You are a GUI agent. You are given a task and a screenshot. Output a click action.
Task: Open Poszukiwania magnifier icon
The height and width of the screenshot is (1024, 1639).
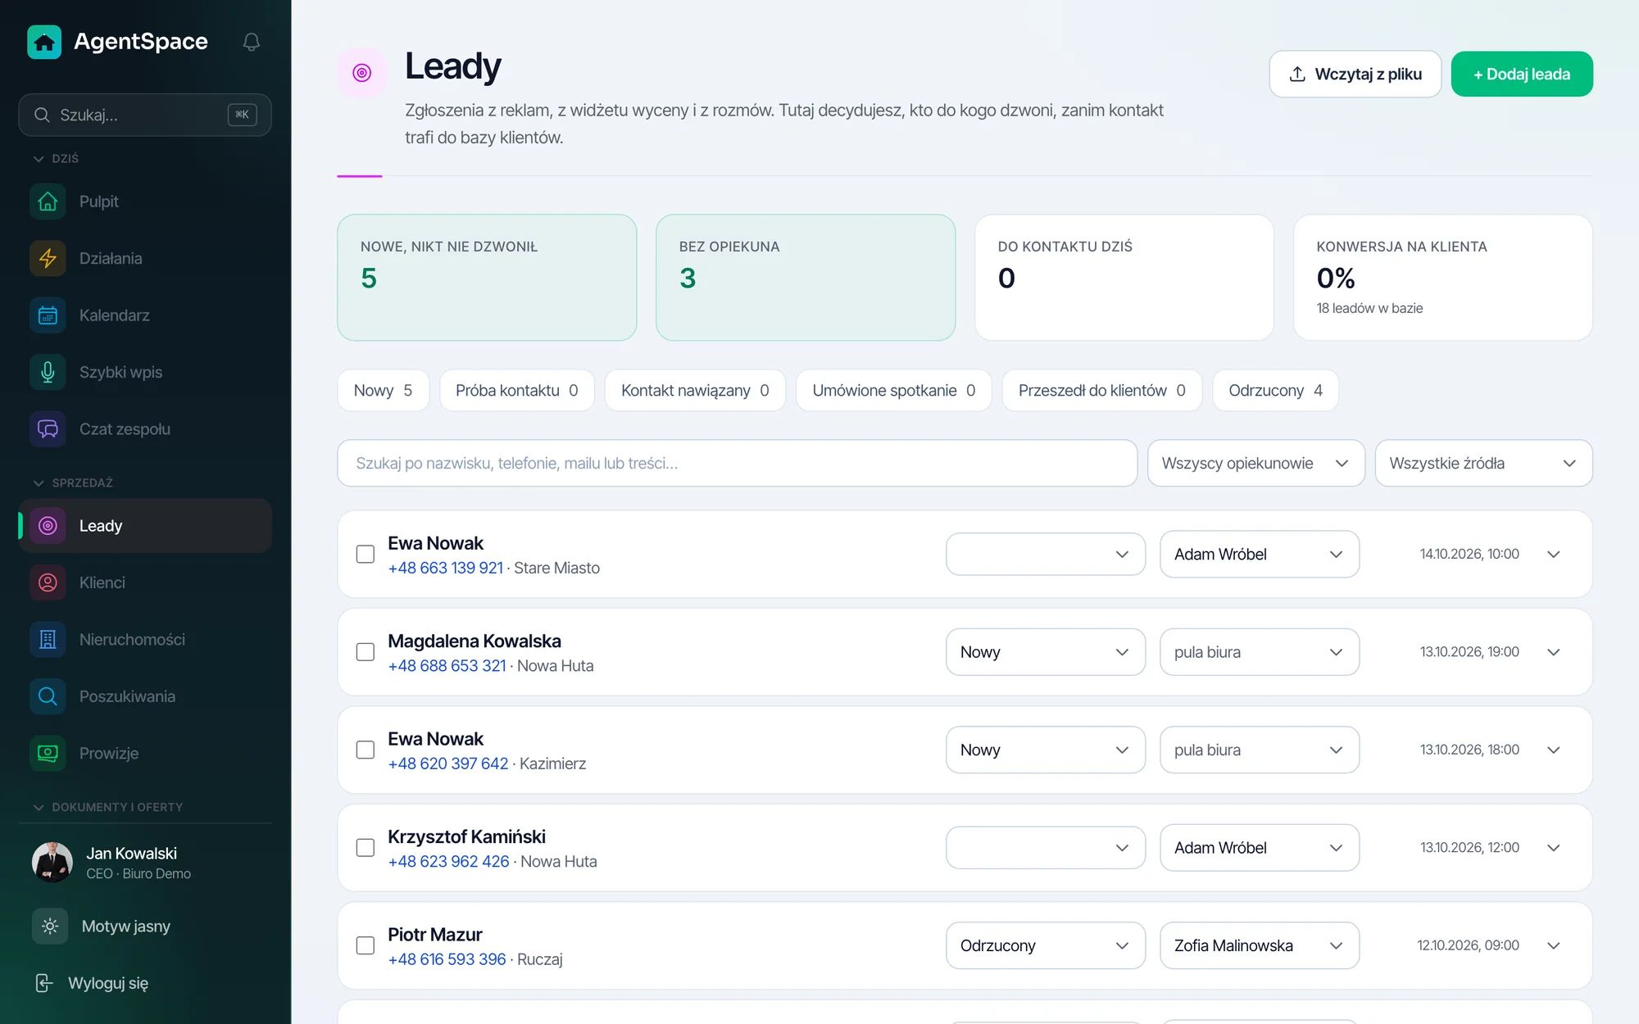tap(48, 696)
